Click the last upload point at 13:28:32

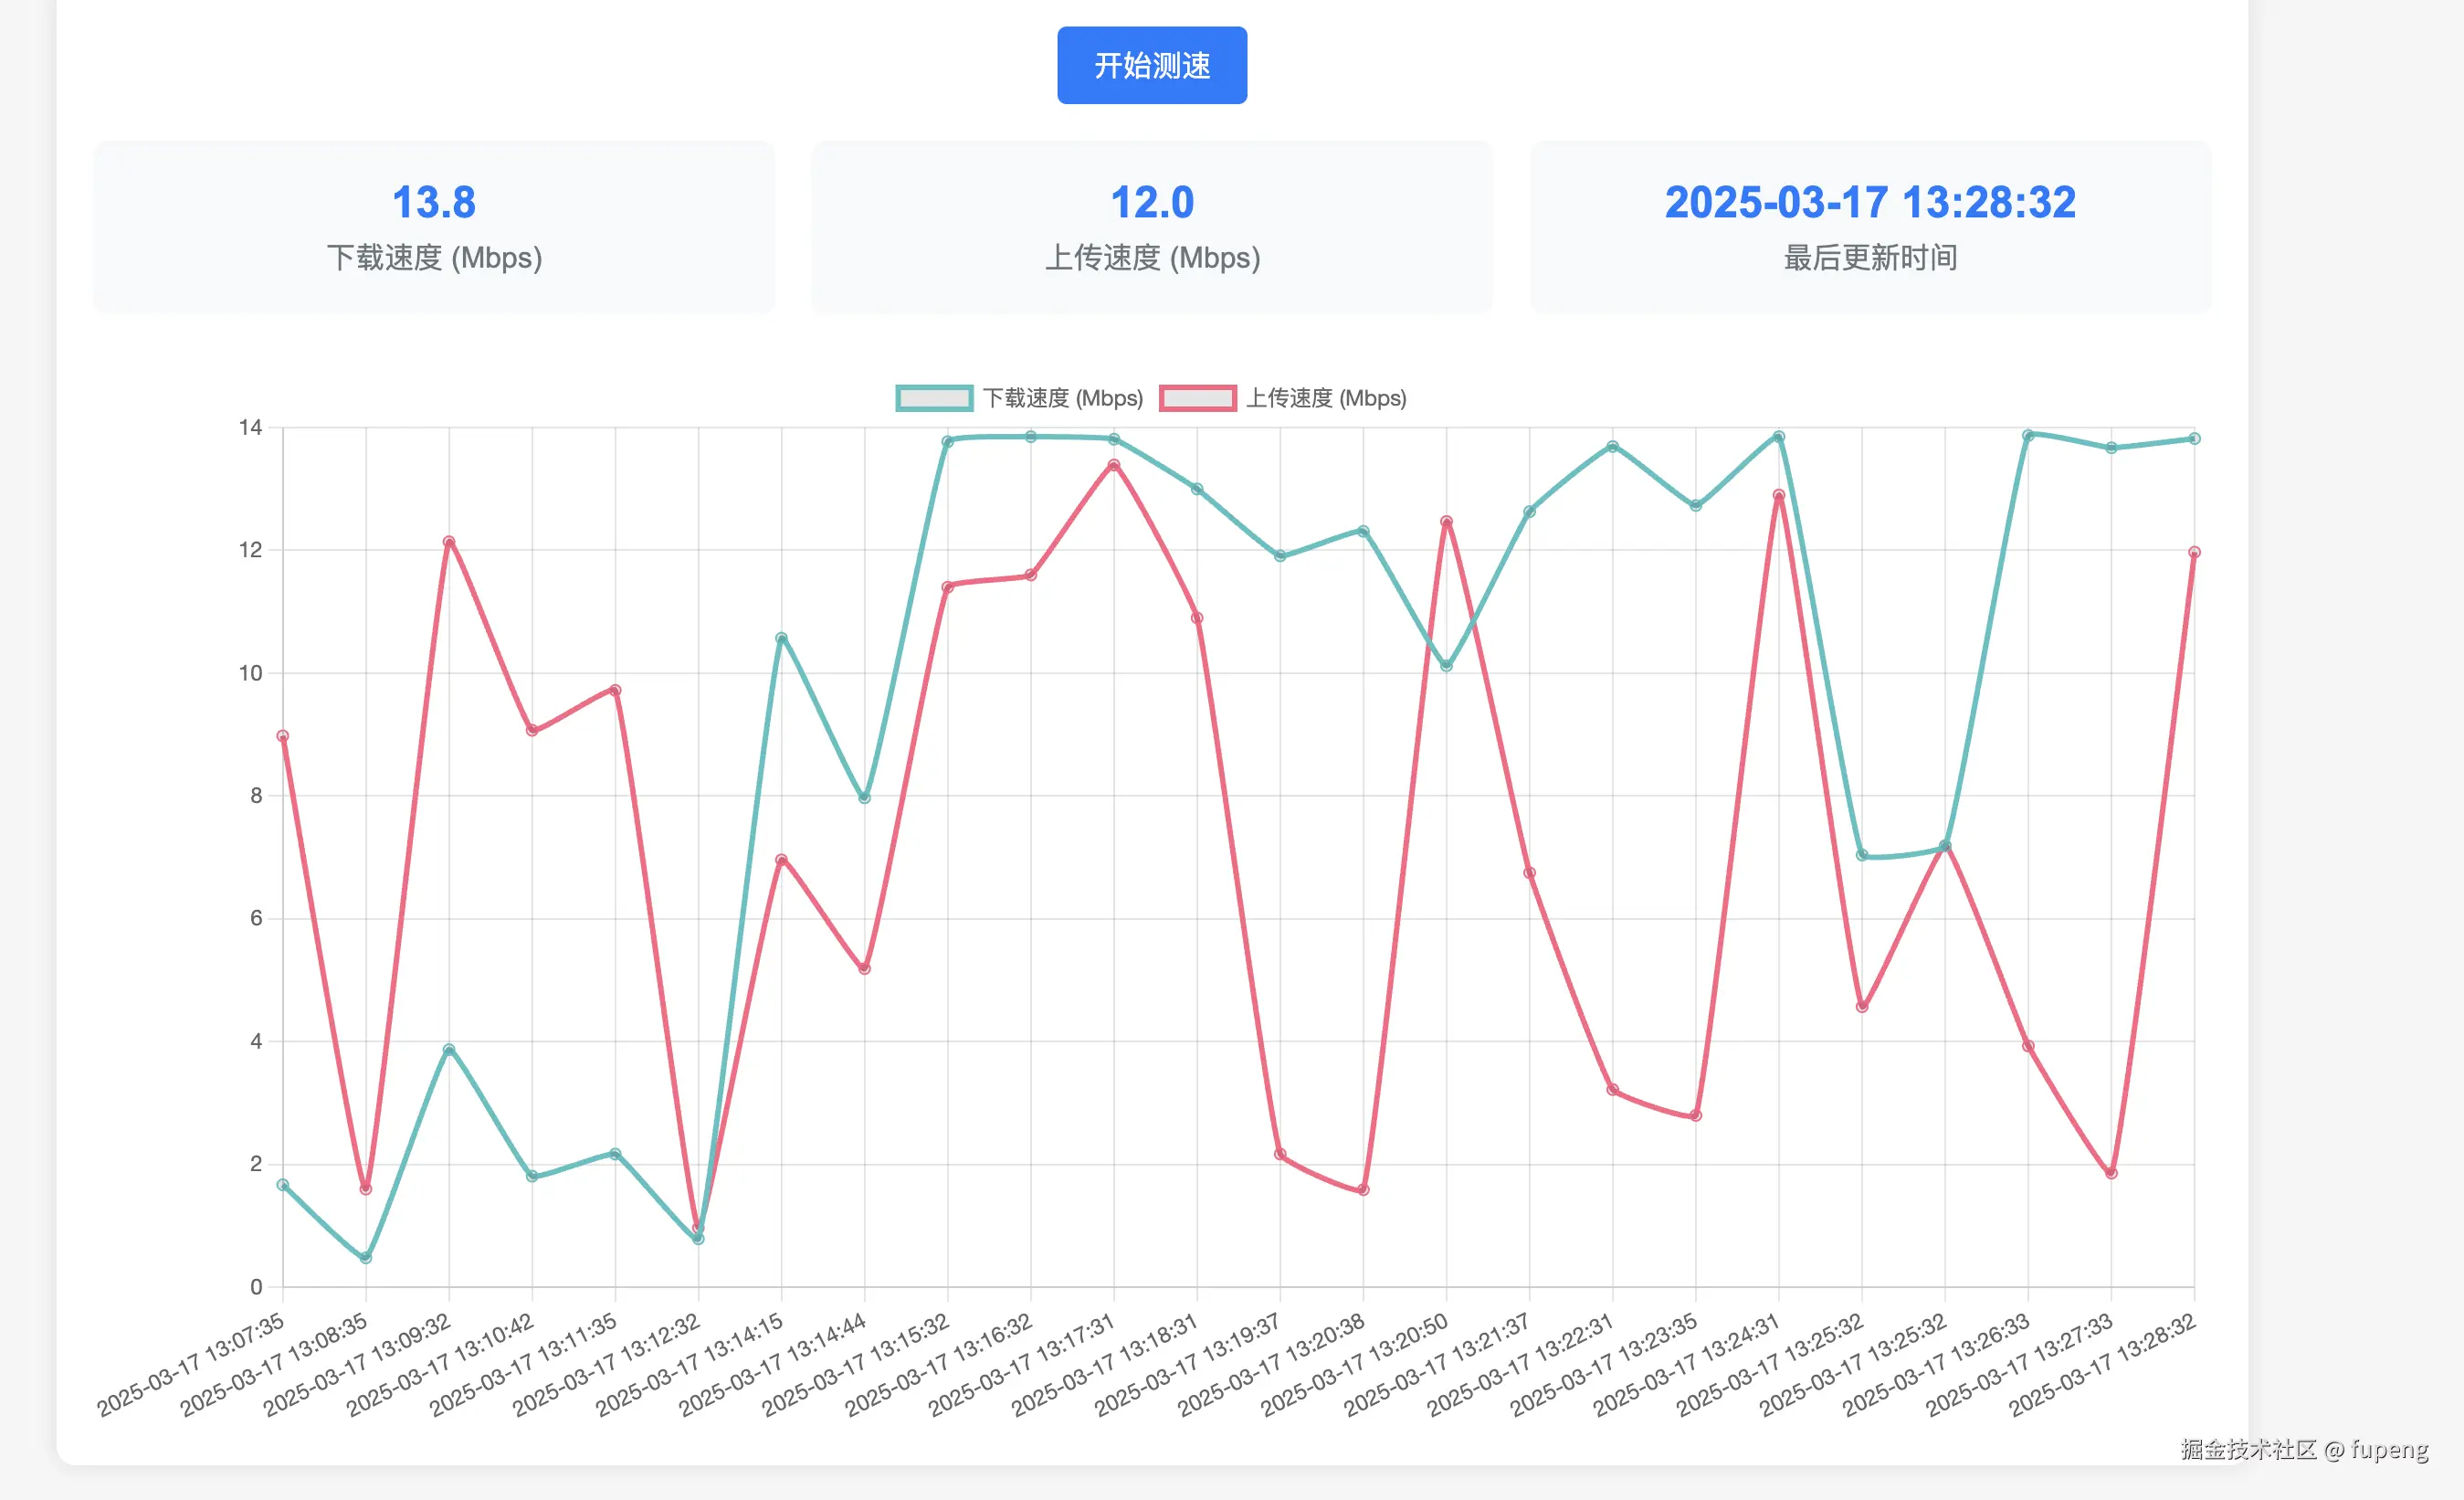(2194, 552)
